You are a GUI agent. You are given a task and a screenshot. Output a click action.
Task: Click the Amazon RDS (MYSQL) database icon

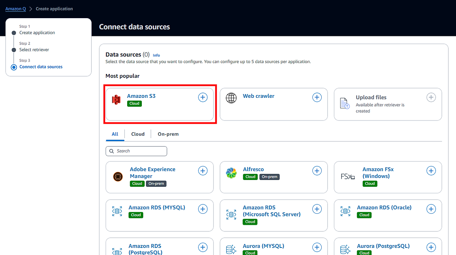[x=117, y=211]
